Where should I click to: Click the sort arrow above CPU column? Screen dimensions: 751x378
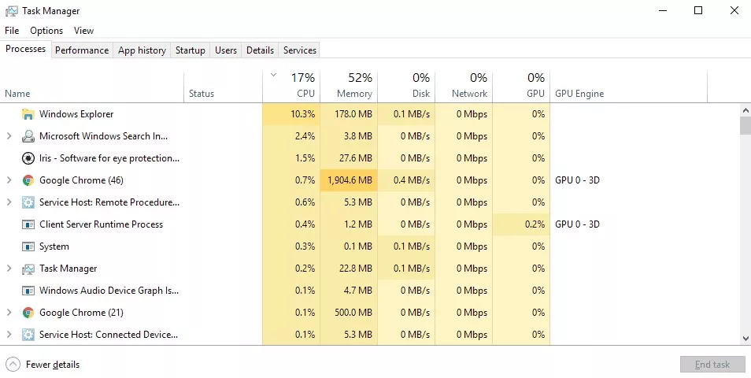273,75
